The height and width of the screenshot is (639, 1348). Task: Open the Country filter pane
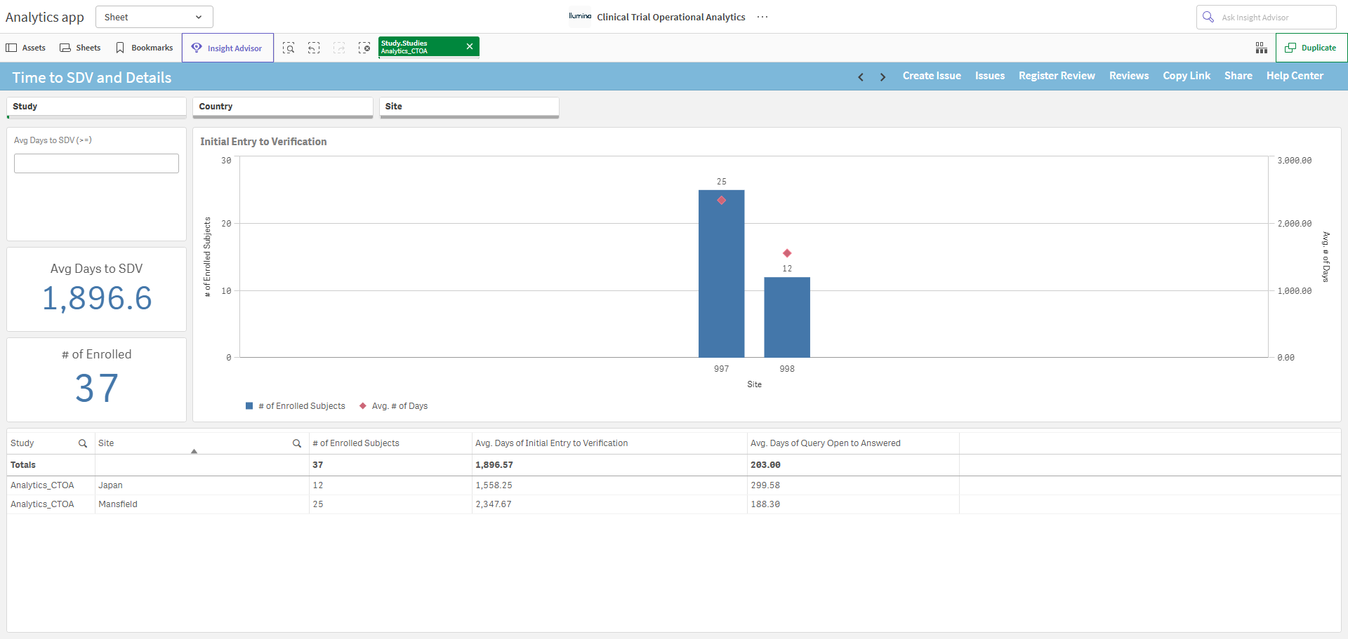[x=283, y=107]
